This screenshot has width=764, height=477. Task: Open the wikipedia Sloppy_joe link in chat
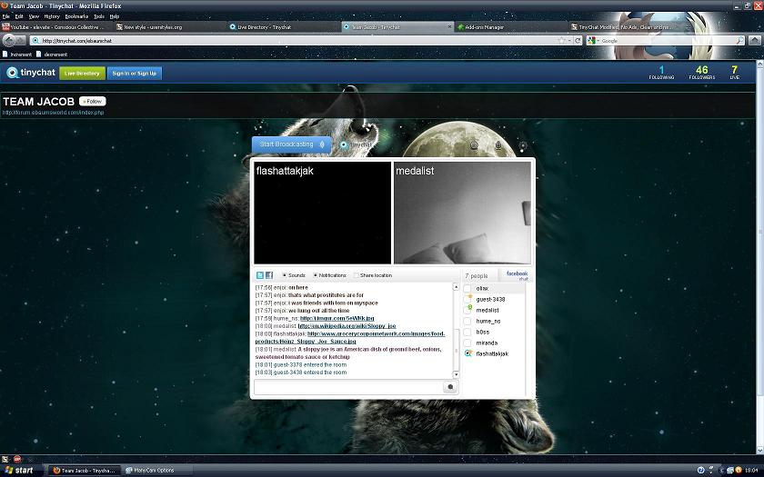[x=347, y=326]
